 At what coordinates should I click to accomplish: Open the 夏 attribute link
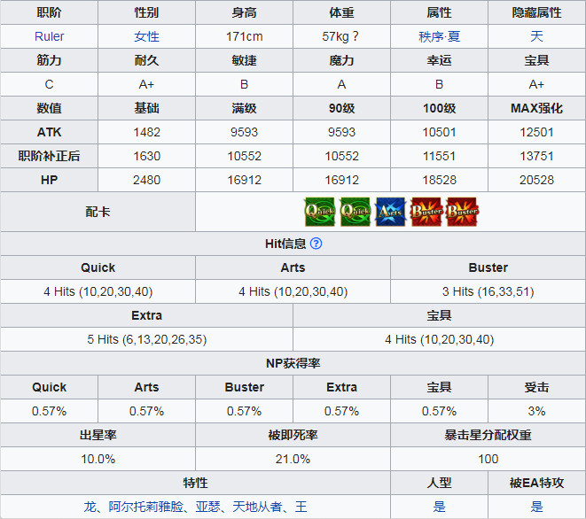tap(454, 36)
